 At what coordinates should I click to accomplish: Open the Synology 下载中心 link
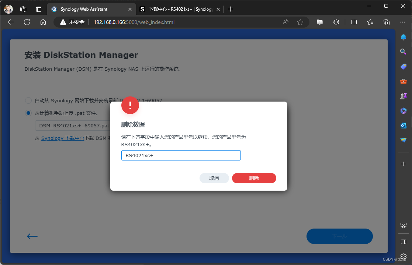tap(63, 138)
